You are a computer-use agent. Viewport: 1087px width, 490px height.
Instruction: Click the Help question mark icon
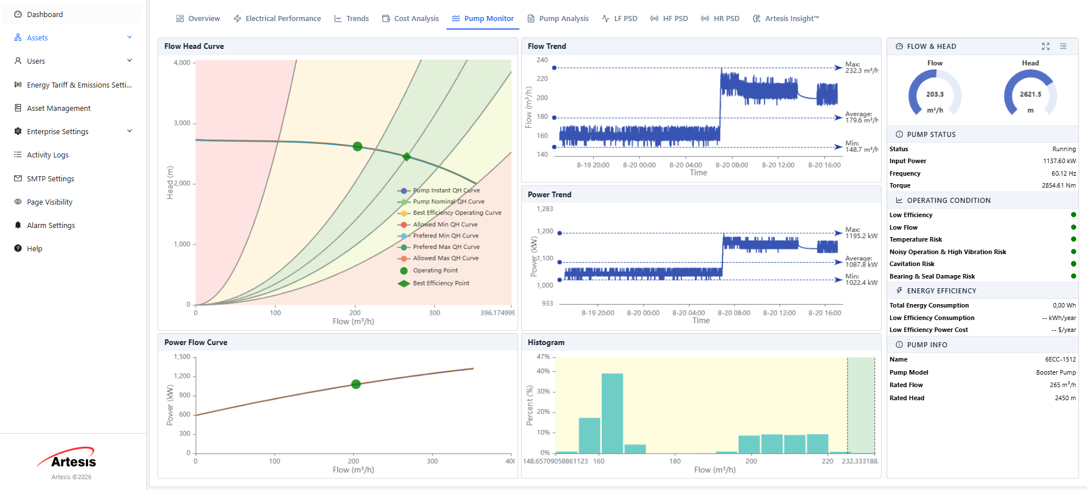pos(18,248)
